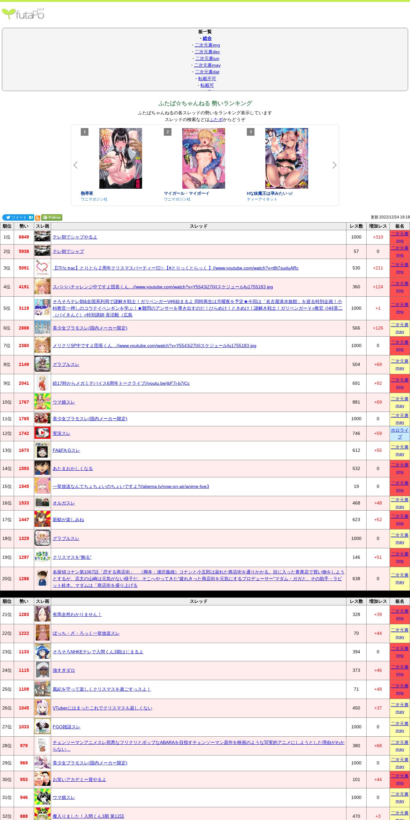Click the green Follow button
Image resolution: width=410 pixels, height=820 pixels.
[52, 217]
